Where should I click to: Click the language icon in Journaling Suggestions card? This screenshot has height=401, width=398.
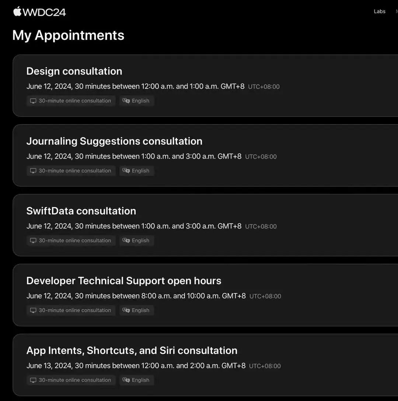pyautogui.click(x=126, y=171)
